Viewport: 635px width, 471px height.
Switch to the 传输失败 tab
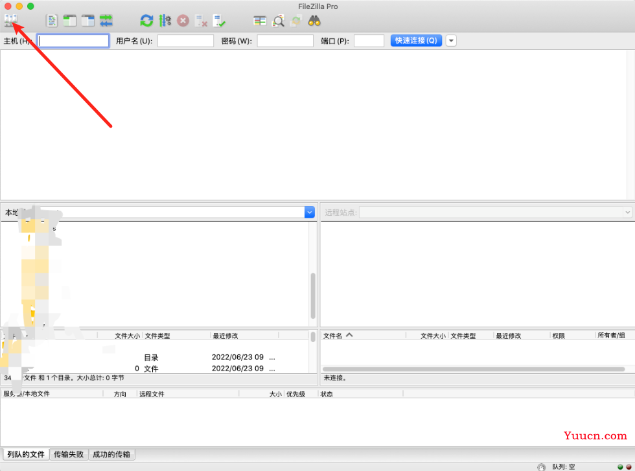(69, 454)
